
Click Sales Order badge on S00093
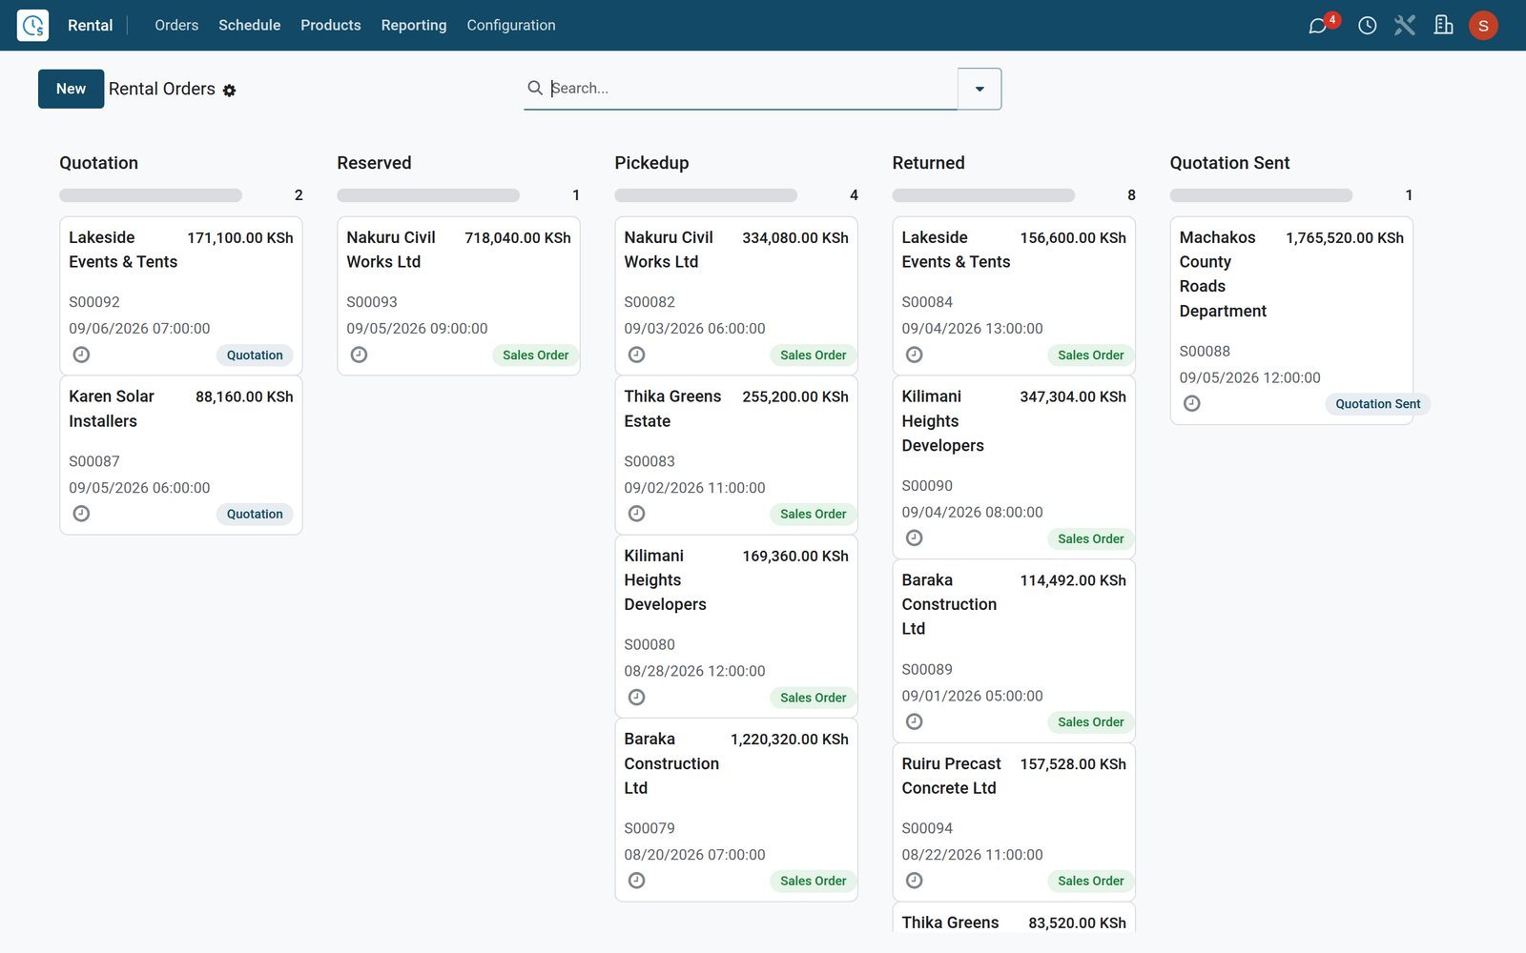(x=535, y=355)
